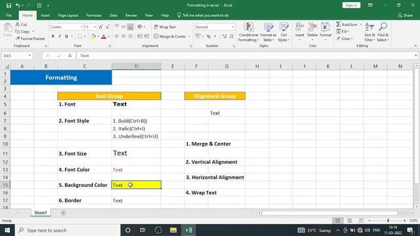
Task: Click AutoSum
Action: coord(347,24)
